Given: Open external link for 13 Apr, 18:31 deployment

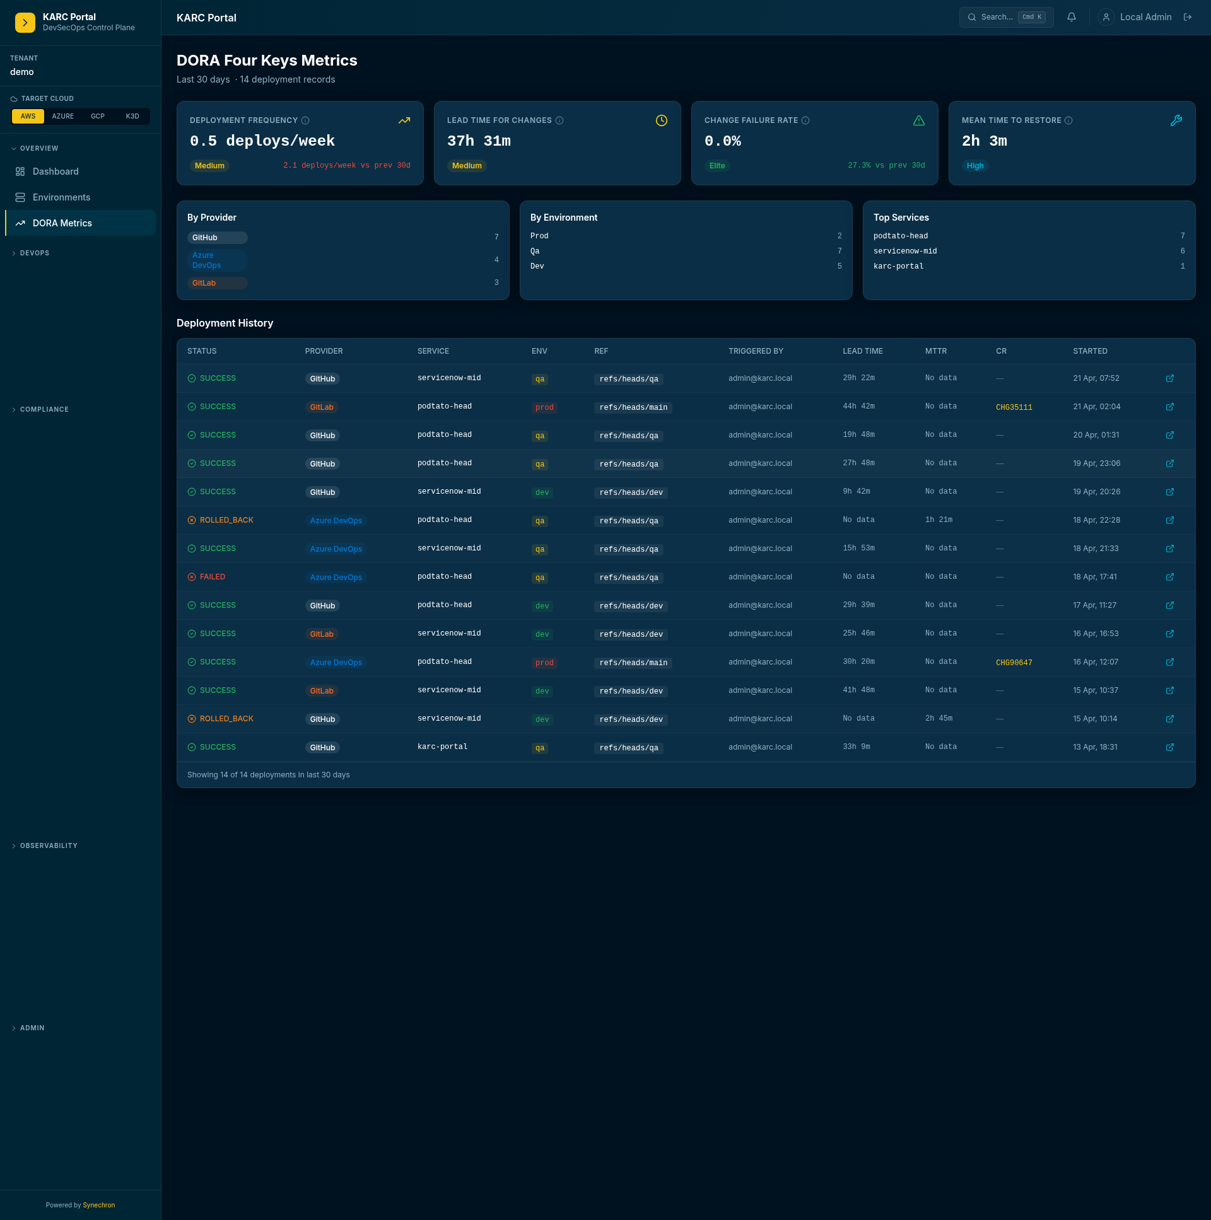Looking at the screenshot, I should tap(1170, 748).
